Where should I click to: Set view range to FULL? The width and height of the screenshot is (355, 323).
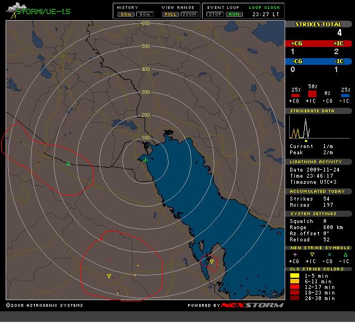tap(170, 14)
